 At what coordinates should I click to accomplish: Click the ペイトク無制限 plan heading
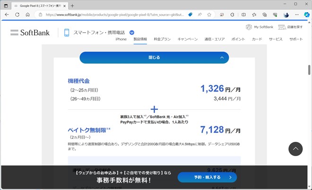(89, 130)
